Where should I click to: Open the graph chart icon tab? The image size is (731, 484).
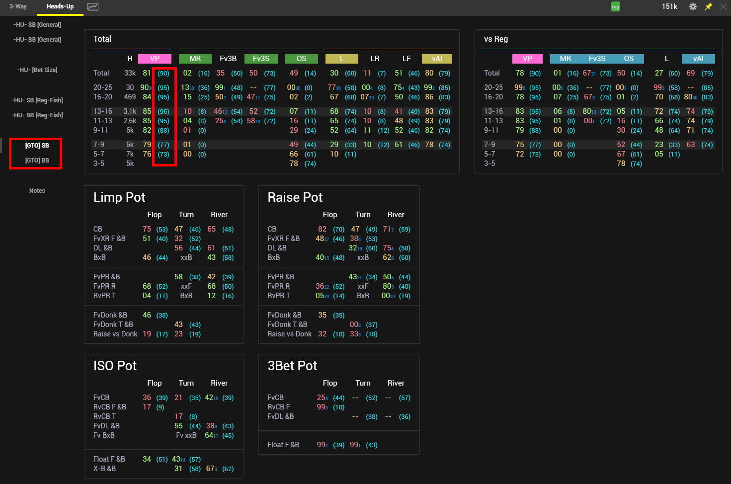tap(93, 6)
